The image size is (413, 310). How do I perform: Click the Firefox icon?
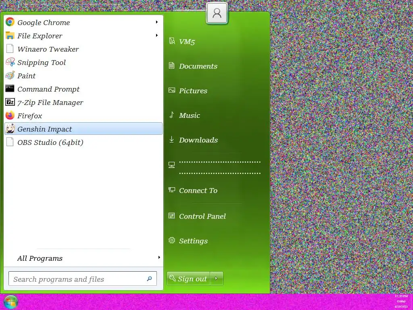[10, 115]
